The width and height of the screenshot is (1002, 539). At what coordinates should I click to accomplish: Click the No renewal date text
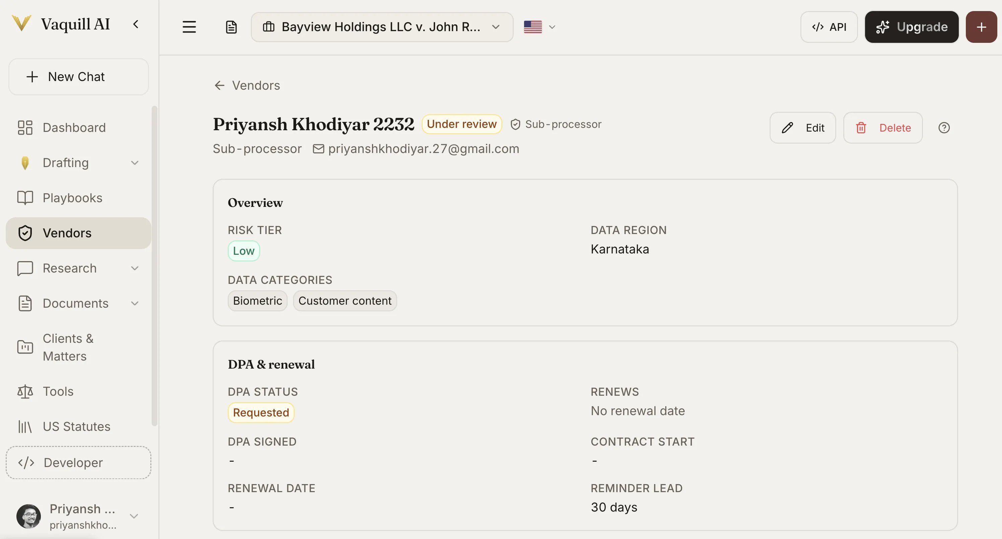[x=638, y=411]
